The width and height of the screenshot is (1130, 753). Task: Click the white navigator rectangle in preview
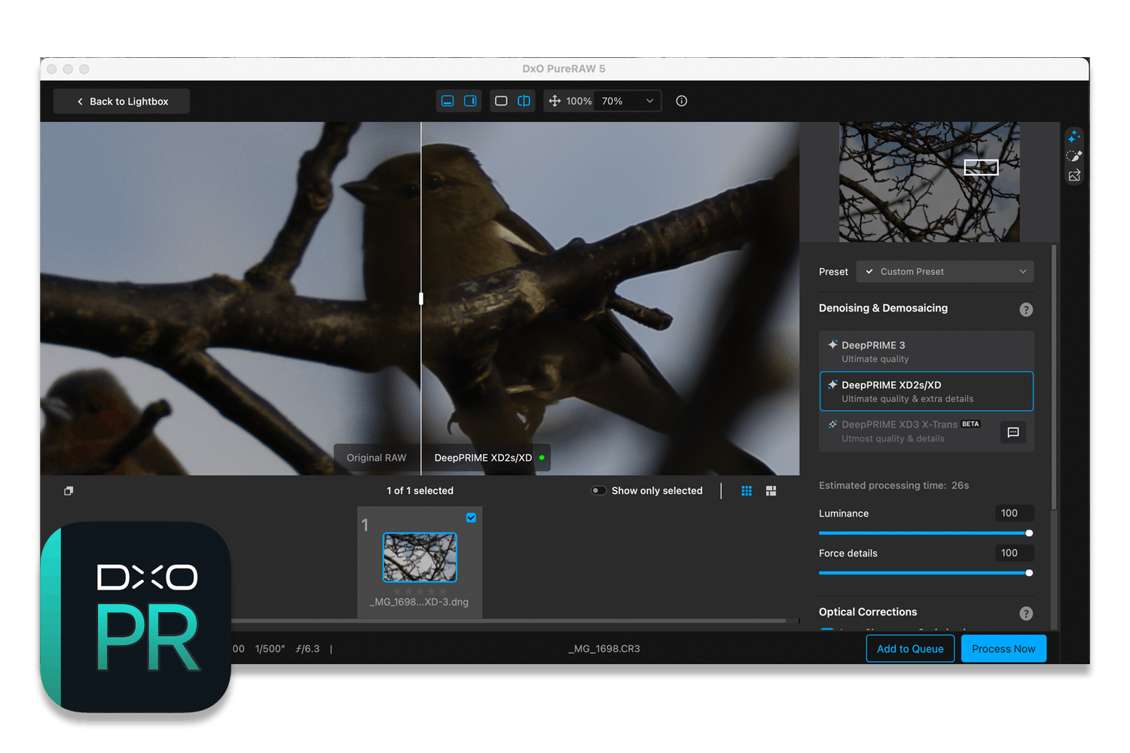point(982,167)
